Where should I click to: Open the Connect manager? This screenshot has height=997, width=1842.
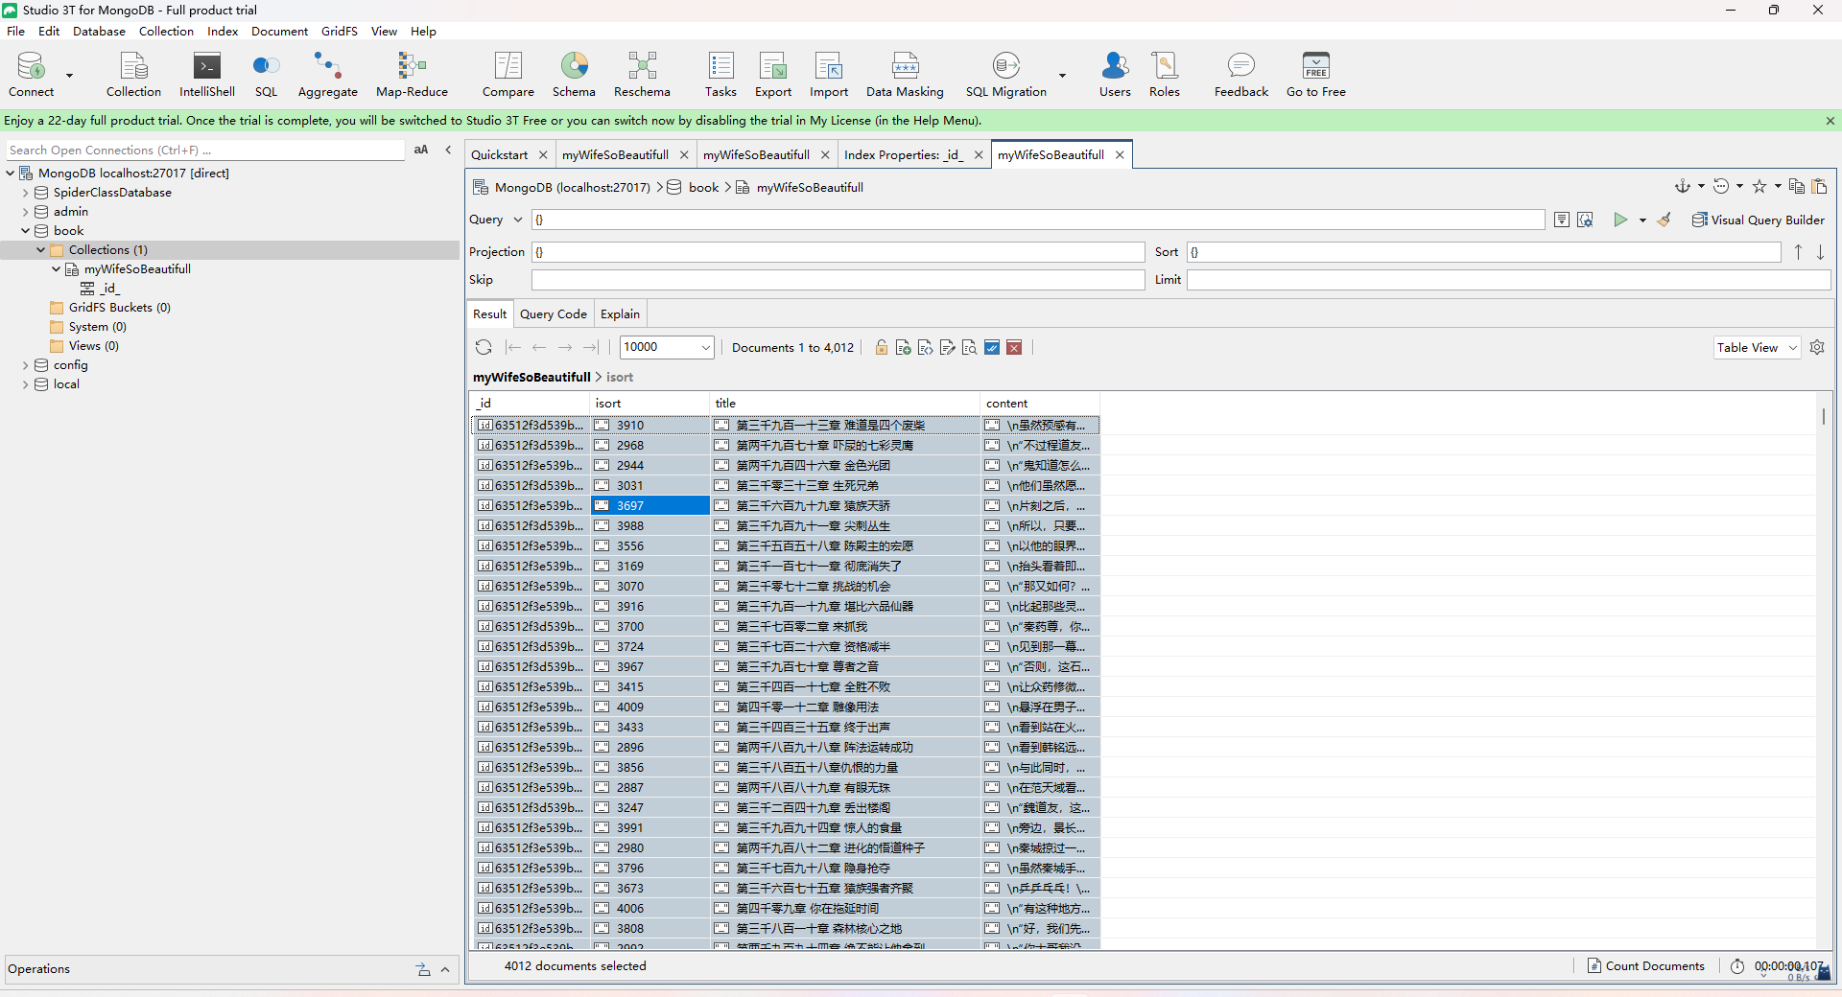(x=31, y=75)
